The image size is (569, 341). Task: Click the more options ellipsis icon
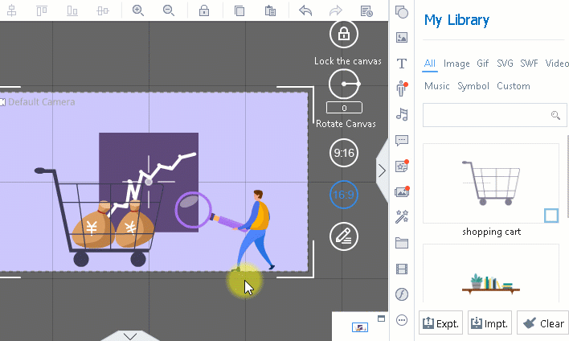click(x=402, y=320)
